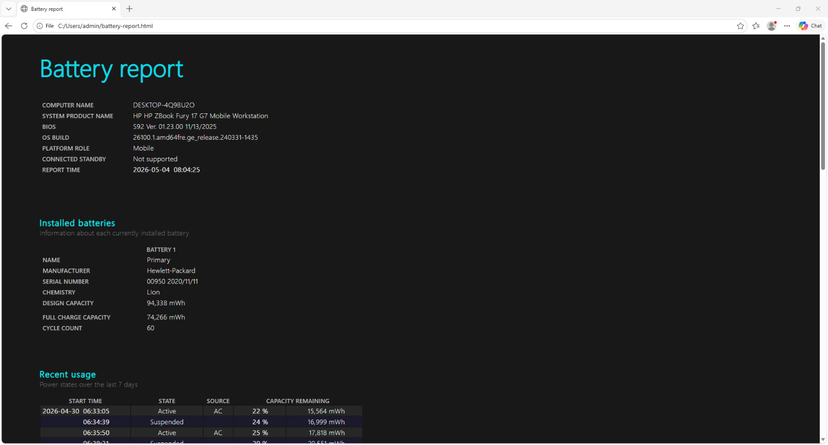Click the Recent usage heading

[x=67, y=375]
